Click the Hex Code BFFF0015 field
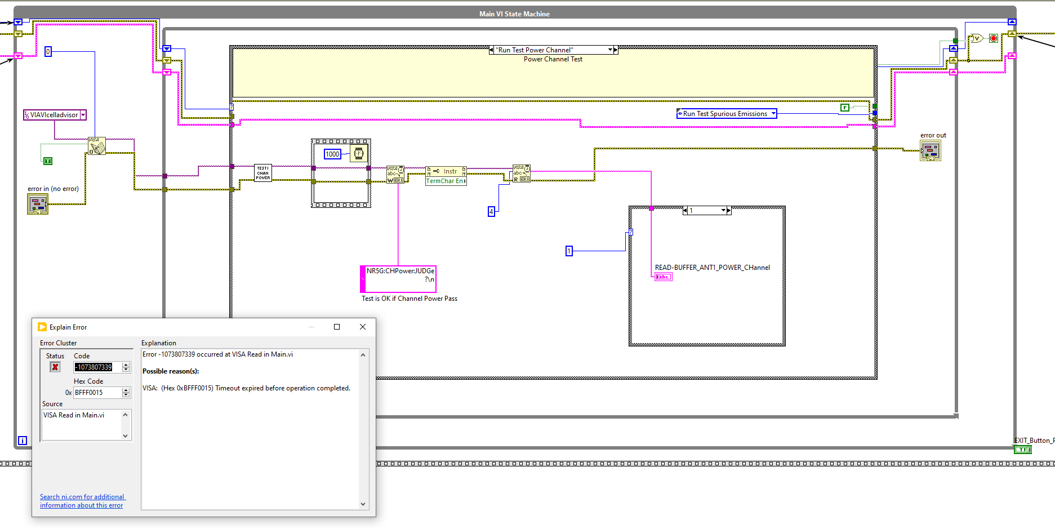Viewport: 1055px width, 529px height. pyautogui.click(x=97, y=393)
